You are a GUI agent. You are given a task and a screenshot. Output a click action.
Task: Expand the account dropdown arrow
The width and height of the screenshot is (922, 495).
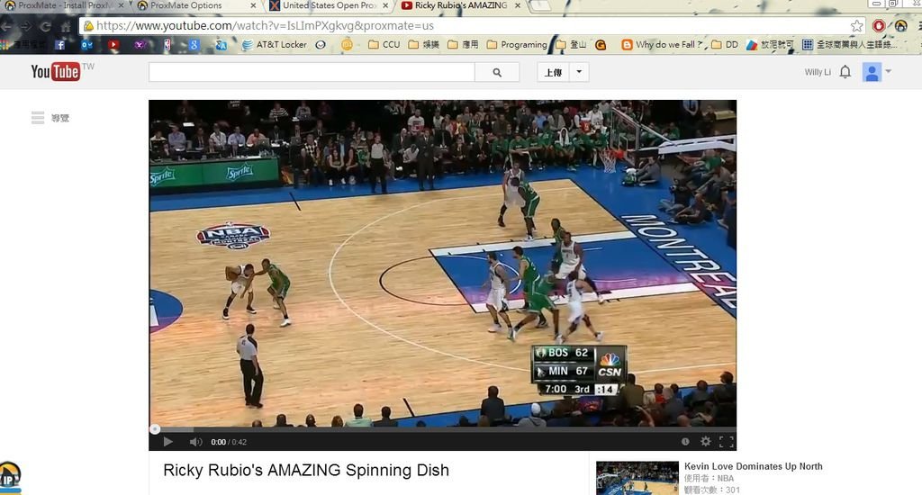[x=888, y=72]
